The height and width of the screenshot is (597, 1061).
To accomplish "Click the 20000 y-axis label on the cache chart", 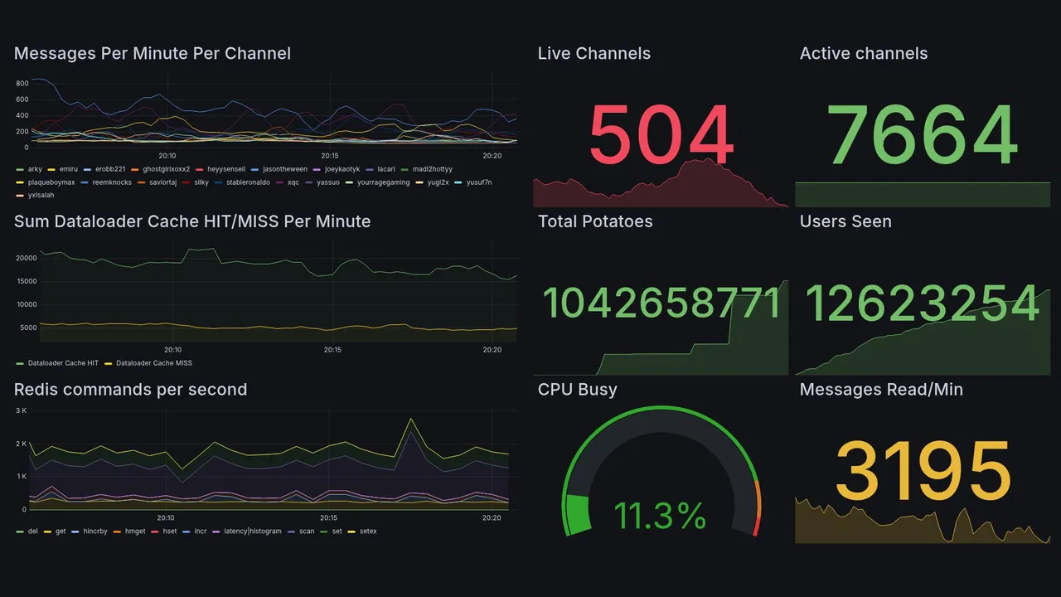I will 27,258.
